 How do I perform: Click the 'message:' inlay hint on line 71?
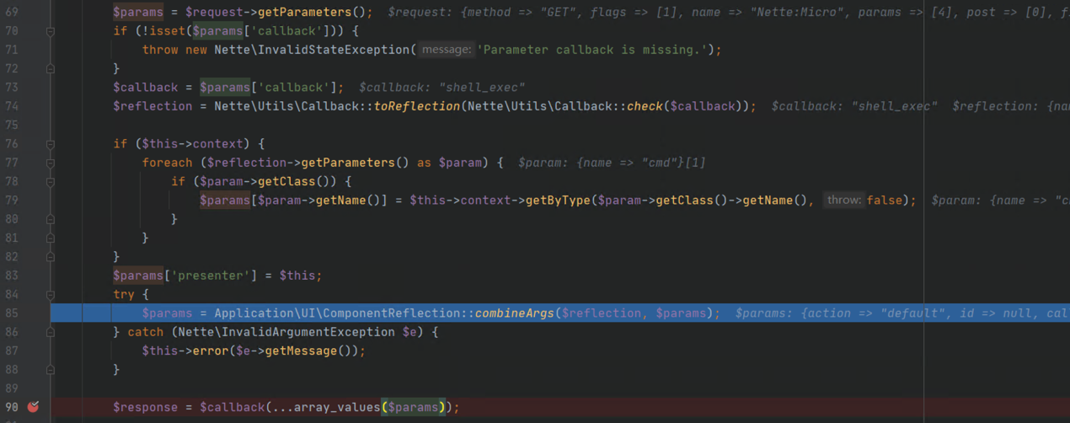click(x=446, y=50)
